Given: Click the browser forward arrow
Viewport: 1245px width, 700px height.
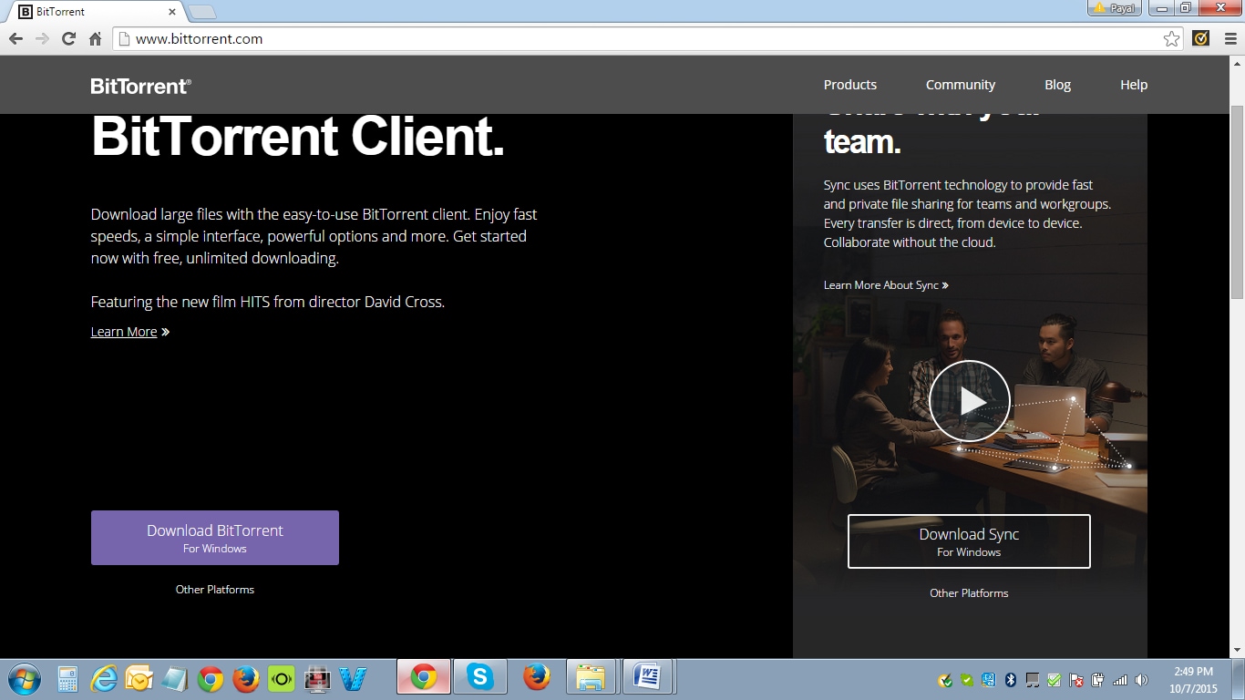Looking at the screenshot, I should [x=42, y=39].
